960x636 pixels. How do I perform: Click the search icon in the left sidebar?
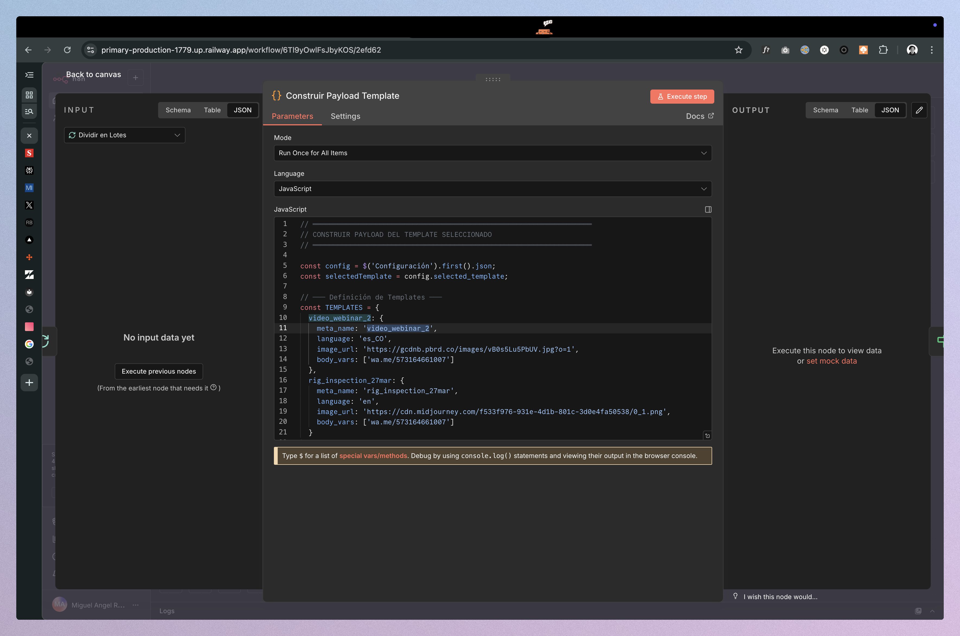click(x=29, y=111)
